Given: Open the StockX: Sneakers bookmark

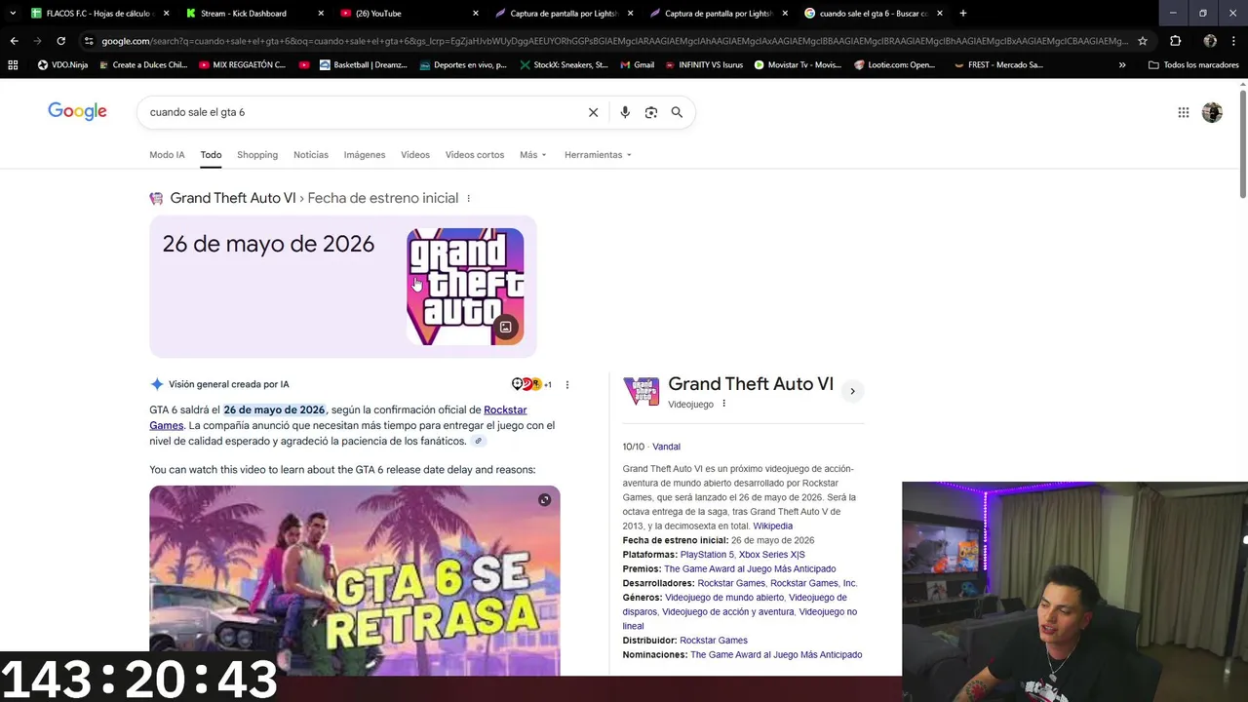Looking at the screenshot, I should 564,65.
